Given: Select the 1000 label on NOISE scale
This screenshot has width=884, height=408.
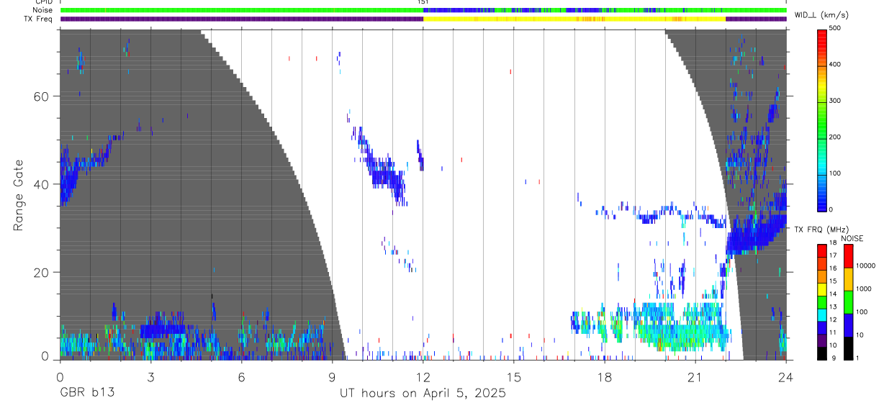Looking at the screenshot, I should (x=863, y=289).
